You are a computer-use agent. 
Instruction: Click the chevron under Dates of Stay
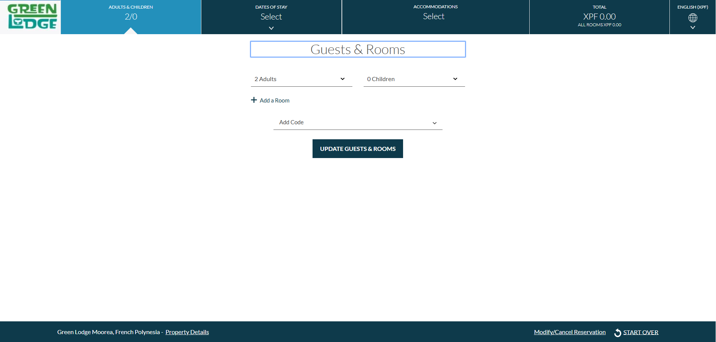(271, 28)
